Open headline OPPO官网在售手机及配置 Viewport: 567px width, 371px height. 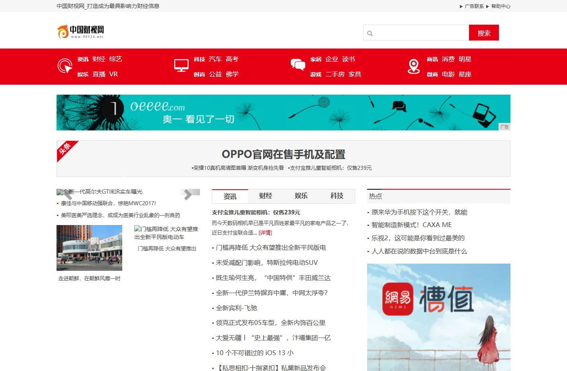click(x=283, y=154)
